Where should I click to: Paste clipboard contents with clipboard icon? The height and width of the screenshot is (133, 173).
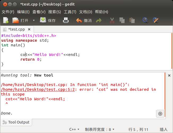pyautogui.click(x=132, y=20)
